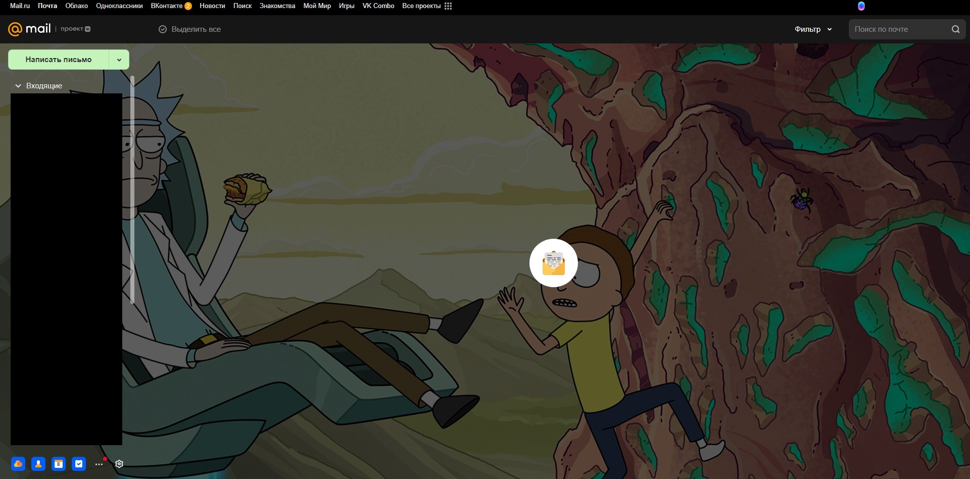Open VK Combo link in top navigation
970x479 pixels.
pyautogui.click(x=378, y=6)
